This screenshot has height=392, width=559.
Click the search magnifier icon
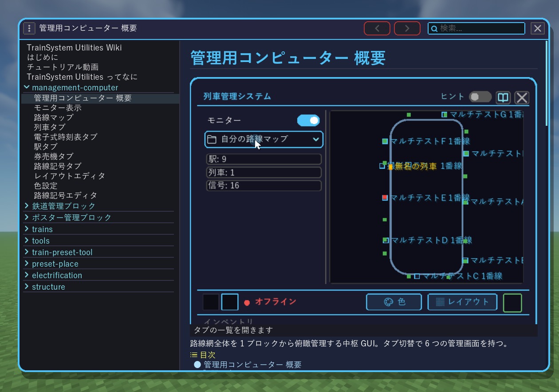coord(434,29)
